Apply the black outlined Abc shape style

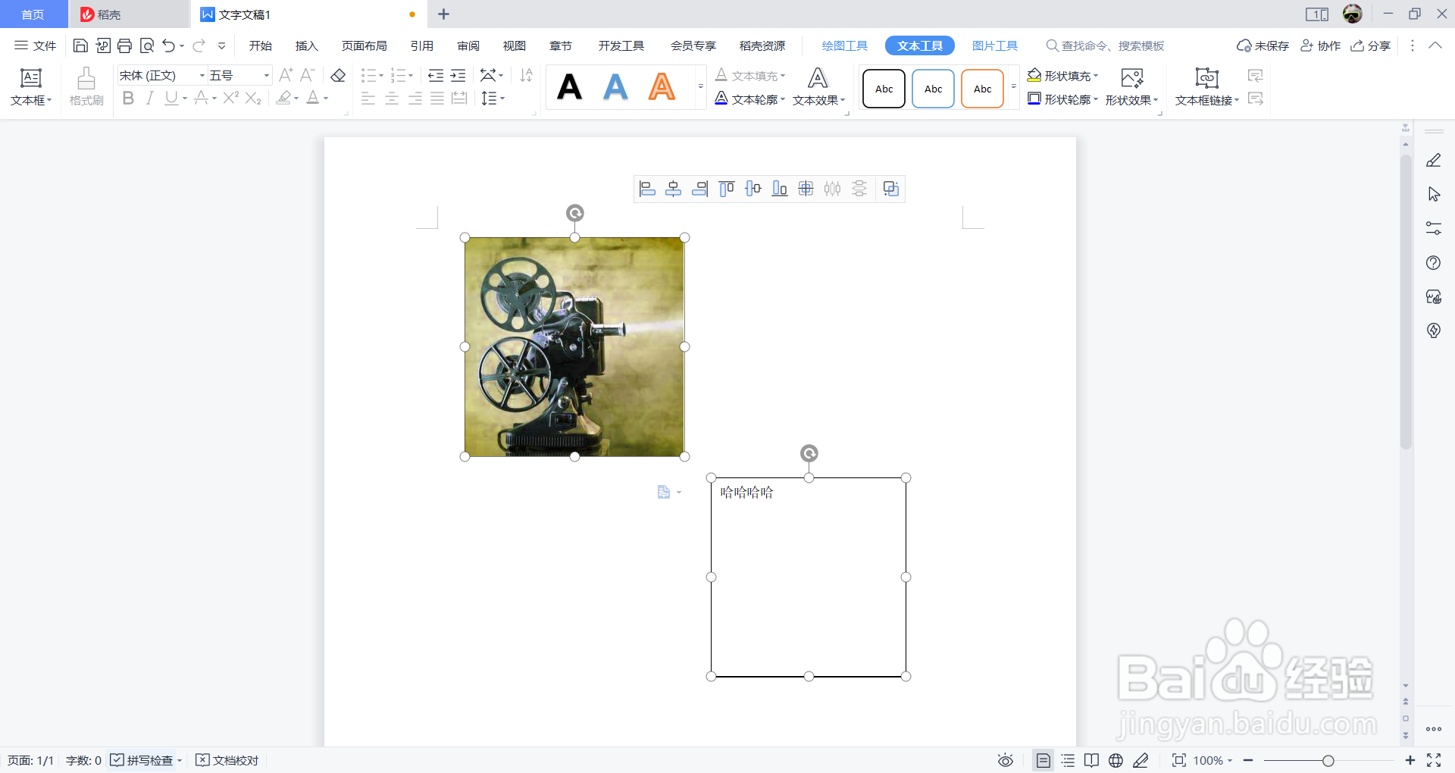coord(884,89)
